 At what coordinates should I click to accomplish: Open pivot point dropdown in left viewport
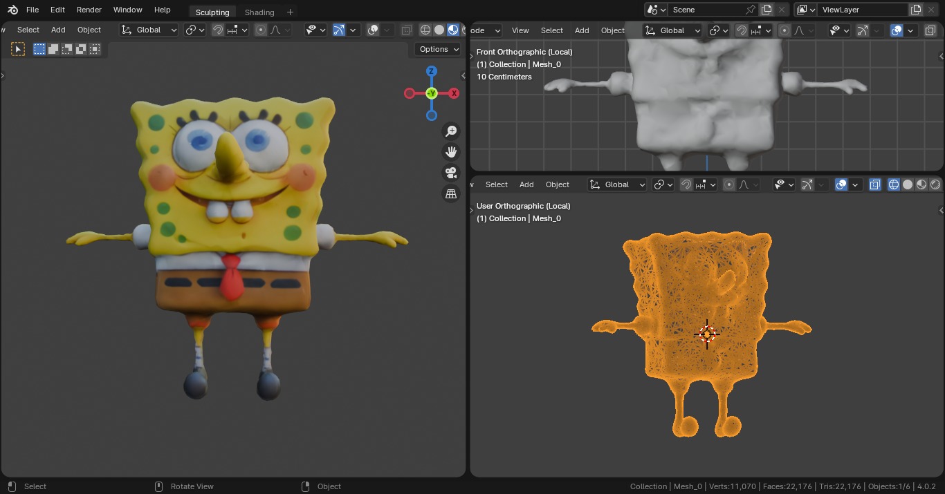point(194,30)
